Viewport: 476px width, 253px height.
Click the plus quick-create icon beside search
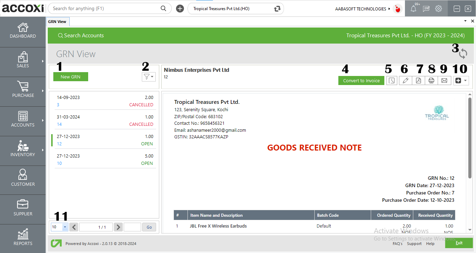pos(180,9)
